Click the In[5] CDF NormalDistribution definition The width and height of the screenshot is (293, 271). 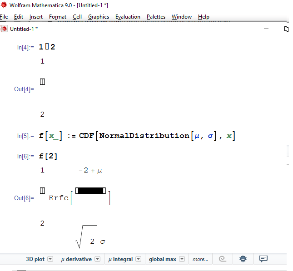[137, 136]
